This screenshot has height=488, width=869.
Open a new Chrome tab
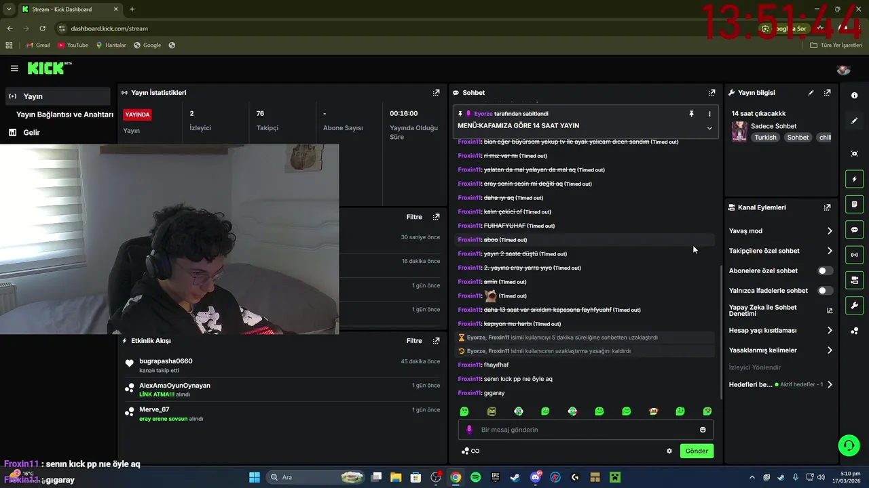[132, 9]
